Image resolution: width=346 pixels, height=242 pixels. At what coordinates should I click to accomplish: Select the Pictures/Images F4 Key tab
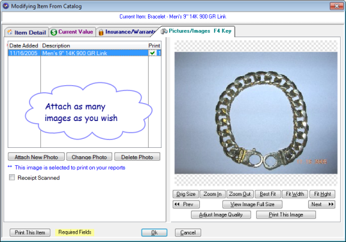click(197, 31)
